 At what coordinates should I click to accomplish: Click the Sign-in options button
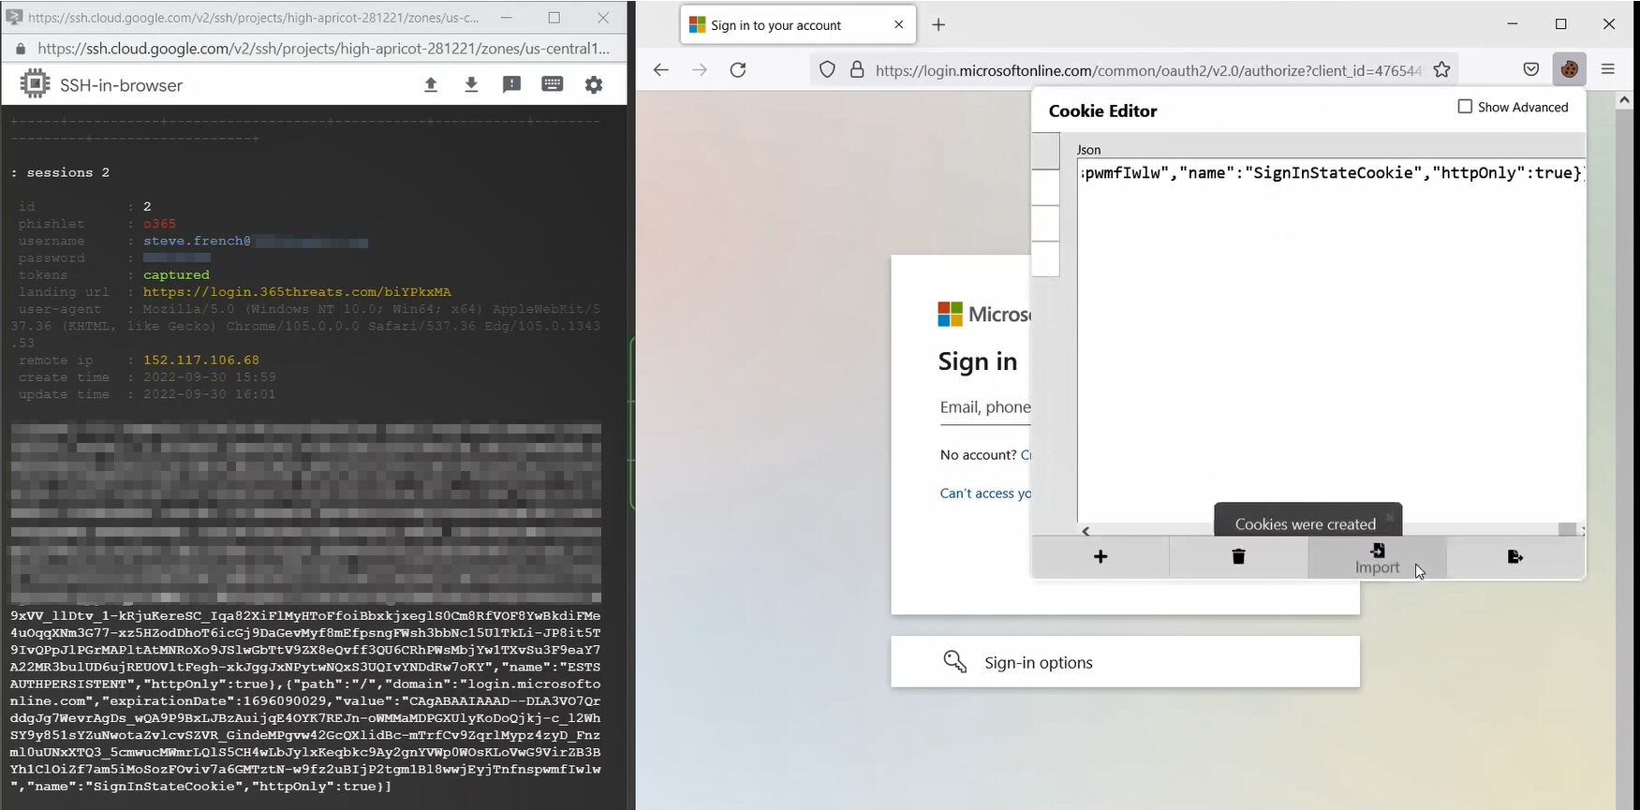pyautogui.click(x=1125, y=662)
